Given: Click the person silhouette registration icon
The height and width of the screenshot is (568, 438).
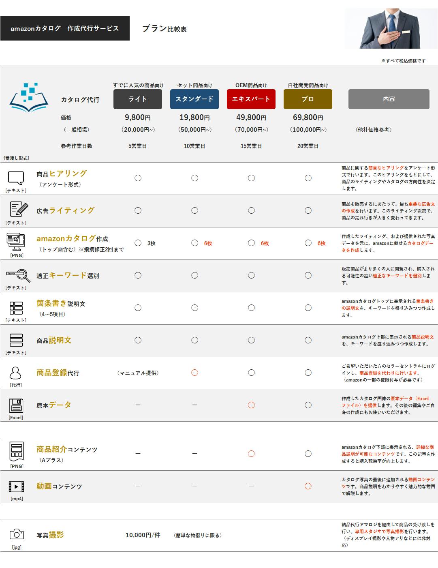Looking at the screenshot, I should coord(15,373).
